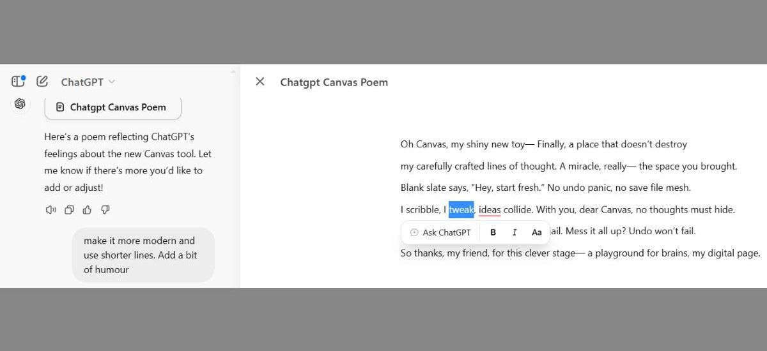Apply italic formatting to selected text
Screen dimensions: 767x351
[x=515, y=232]
